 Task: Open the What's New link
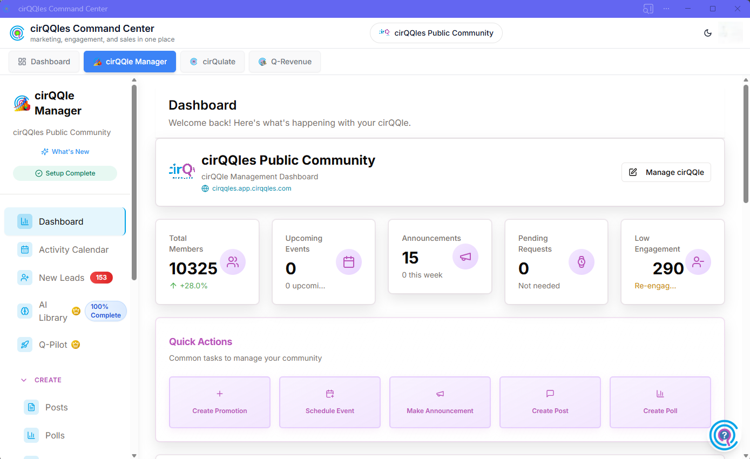(x=65, y=151)
